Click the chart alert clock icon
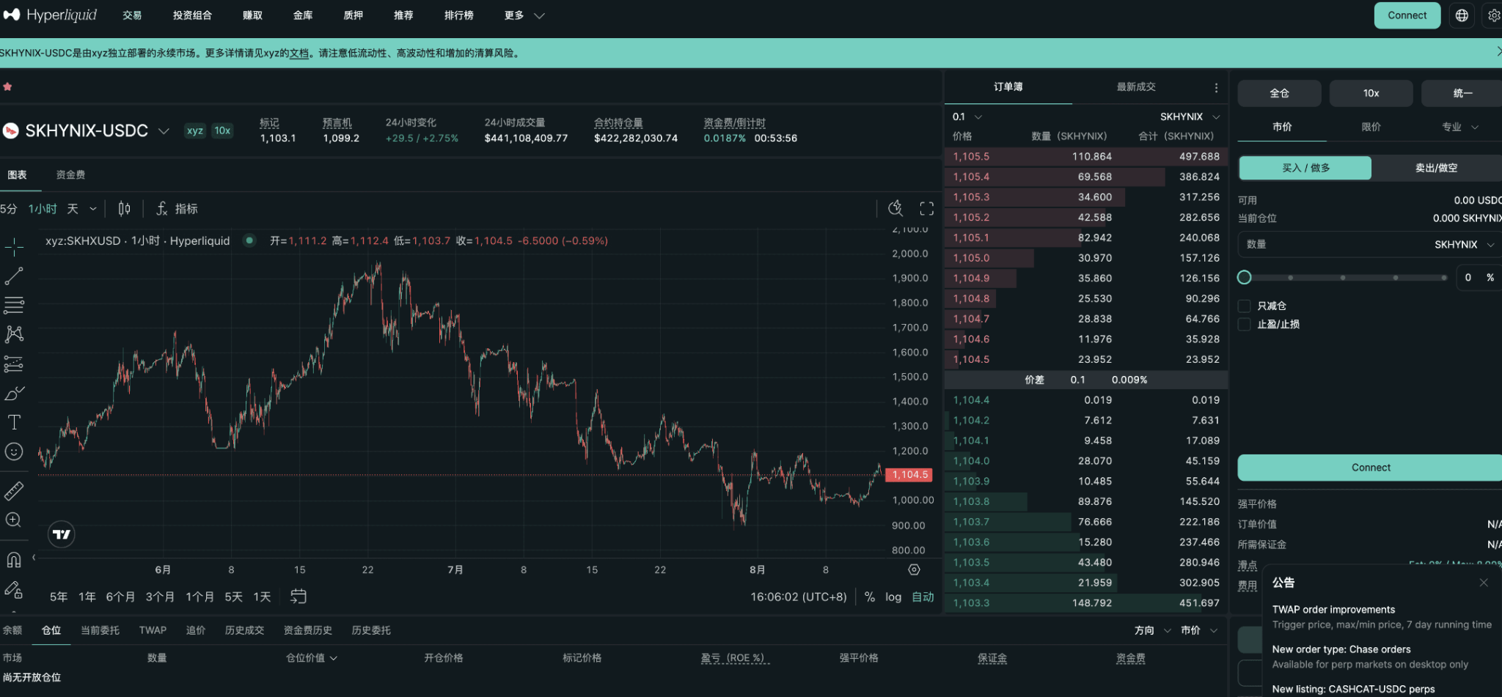1502x697 pixels. point(895,208)
